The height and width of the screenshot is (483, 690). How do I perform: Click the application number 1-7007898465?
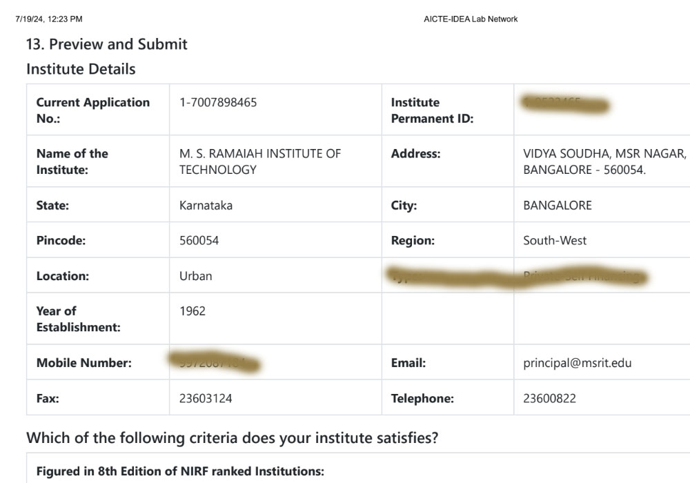click(x=218, y=102)
